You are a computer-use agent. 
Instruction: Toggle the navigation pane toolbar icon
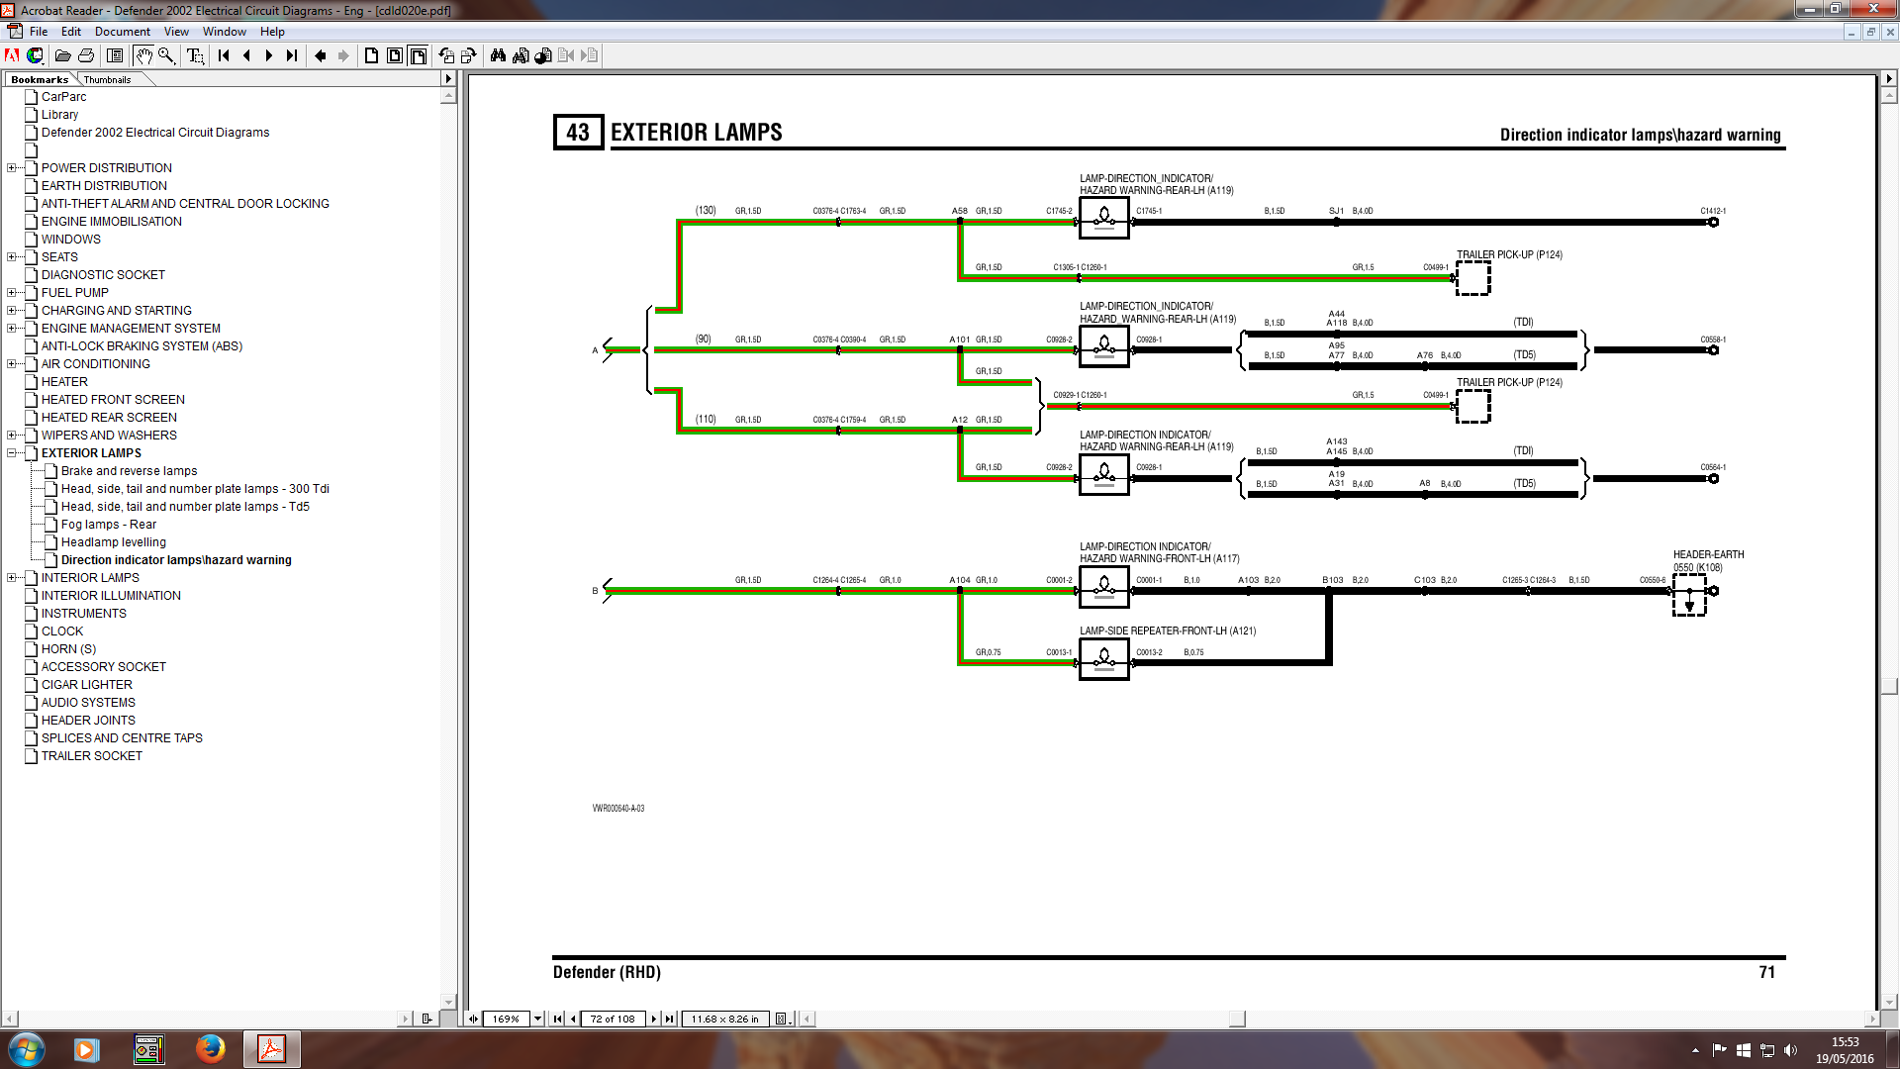[115, 55]
